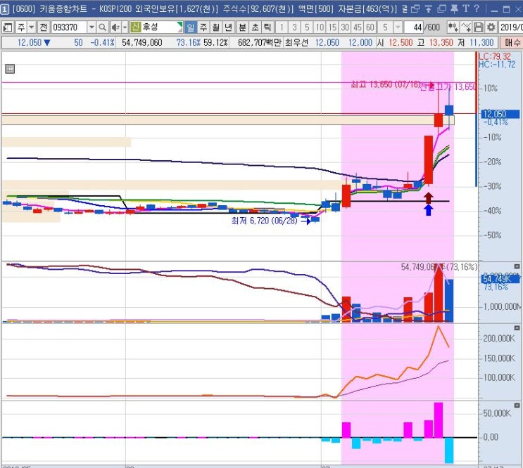Screen dimensions: 523x468
Task: Click the 54,749K volume axis label
Action: pyautogui.click(x=500, y=279)
